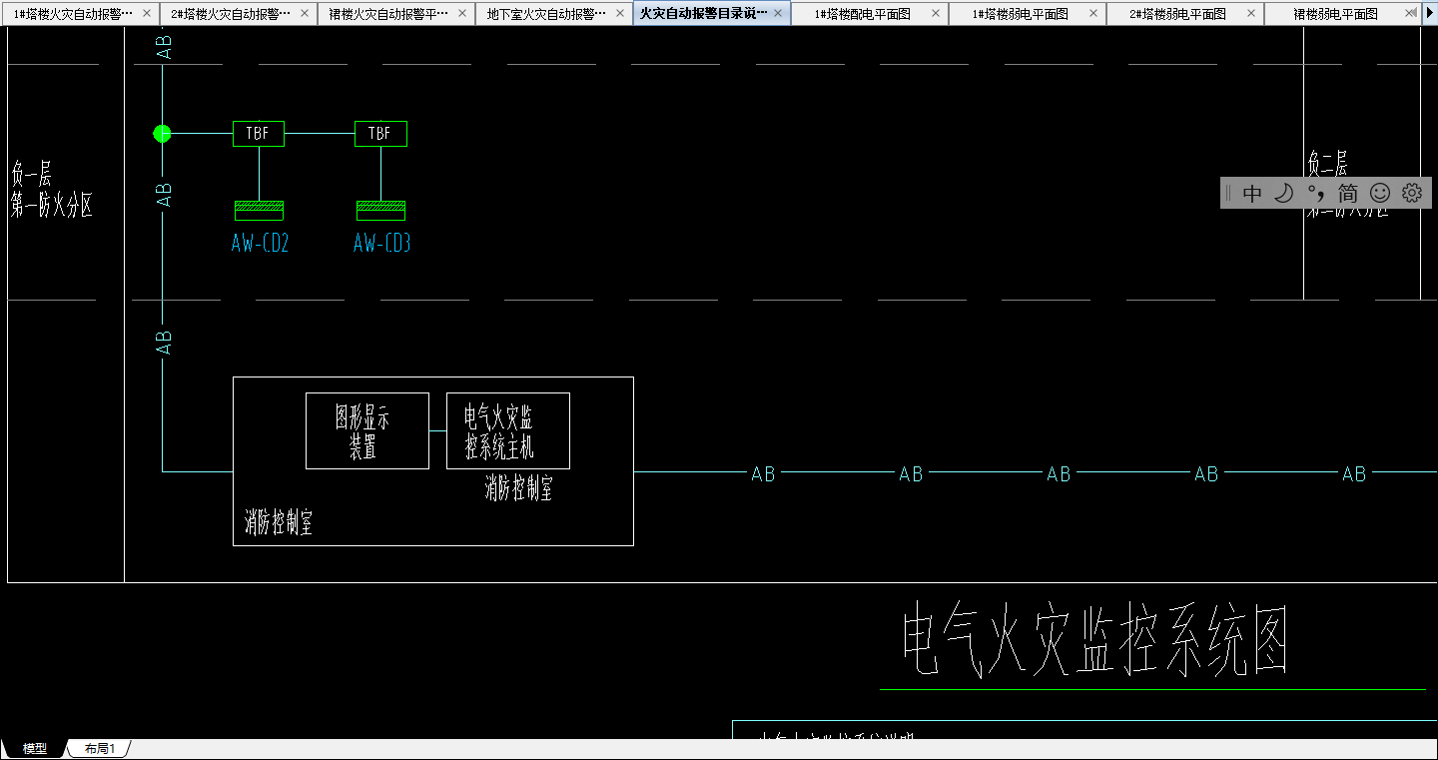Screen dimensions: 1438x760
Task: Switch to the 模型 model space tab
Action: pos(35,749)
